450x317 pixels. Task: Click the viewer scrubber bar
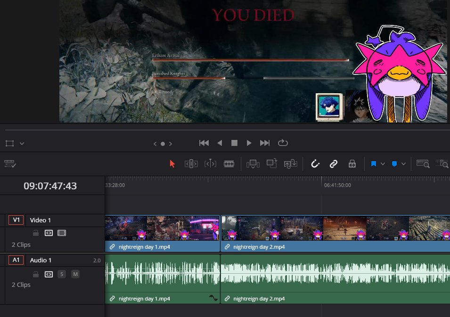click(x=227, y=130)
